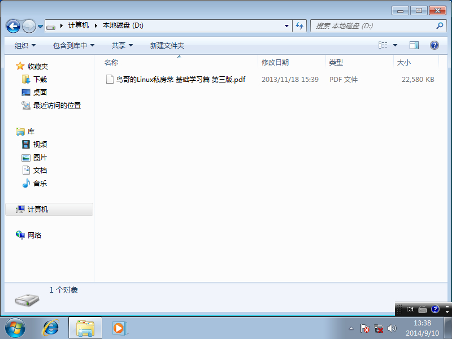The width and height of the screenshot is (452, 339).
Task: Click Windows Explorer taskbar button
Action: [x=85, y=328]
